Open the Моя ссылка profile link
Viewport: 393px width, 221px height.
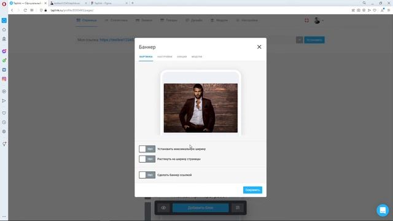click(117, 40)
